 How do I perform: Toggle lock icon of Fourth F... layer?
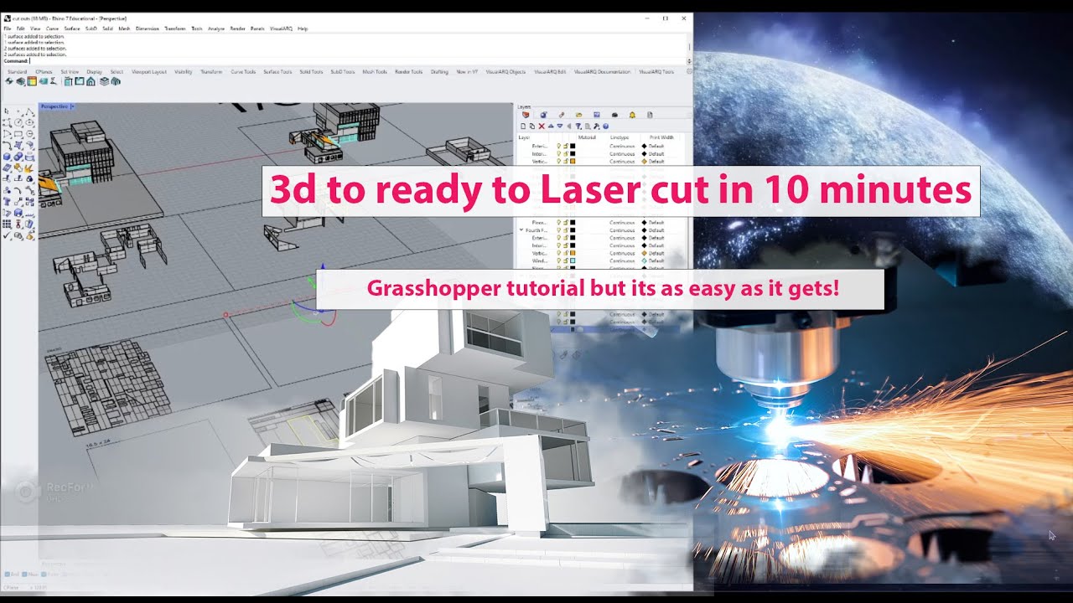[x=566, y=230]
